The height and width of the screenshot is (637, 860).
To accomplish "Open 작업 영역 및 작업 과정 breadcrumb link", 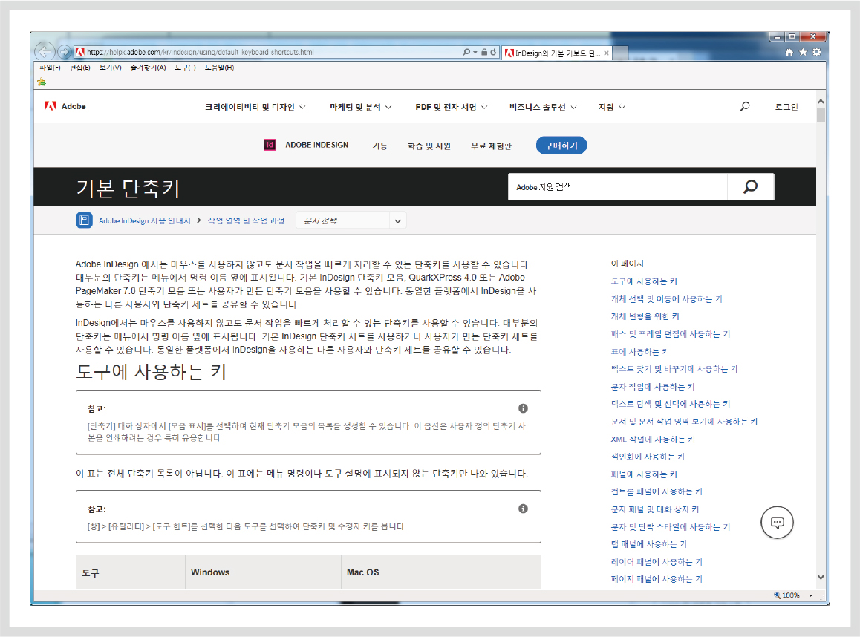I will pyautogui.click(x=246, y=220).
